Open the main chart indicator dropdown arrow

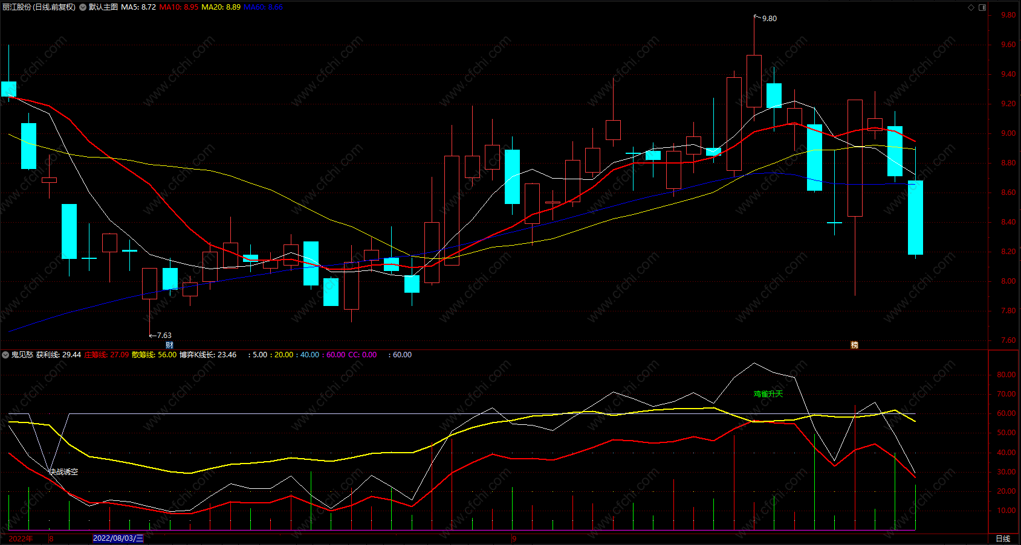(82, 7)
